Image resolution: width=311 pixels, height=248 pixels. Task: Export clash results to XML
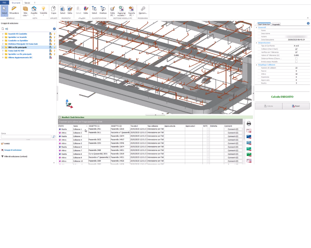coord(249,137)
